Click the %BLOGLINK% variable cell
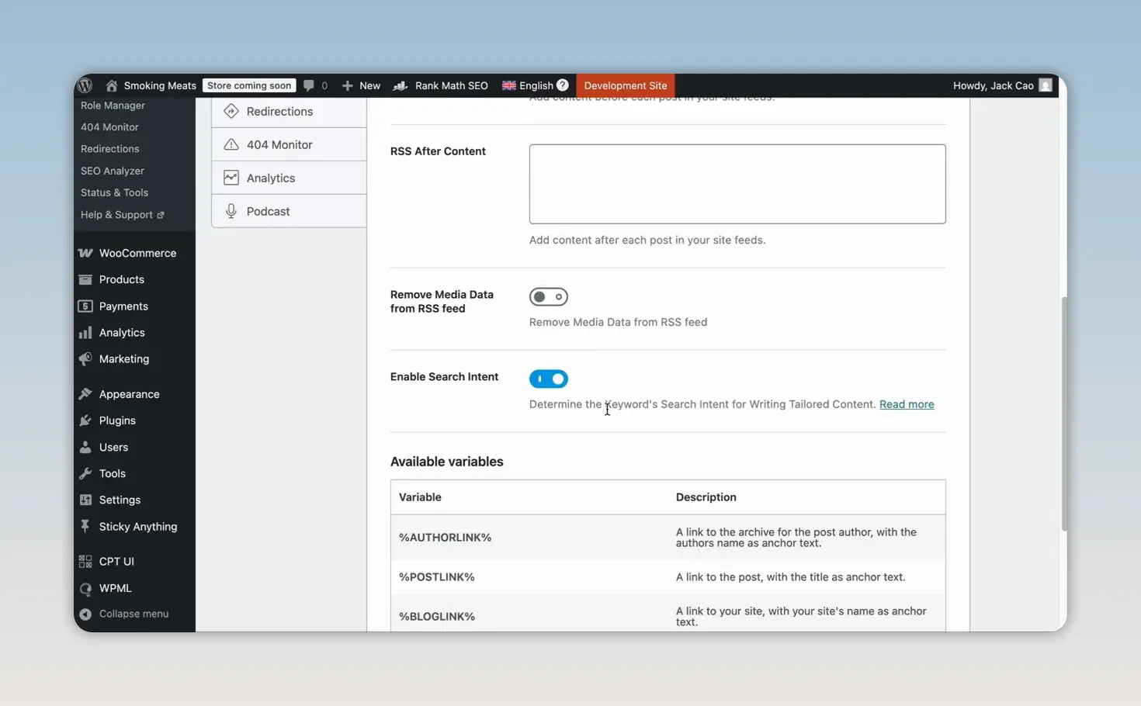The height and width of the screenshot is (706, 1141). pos(437,617)
